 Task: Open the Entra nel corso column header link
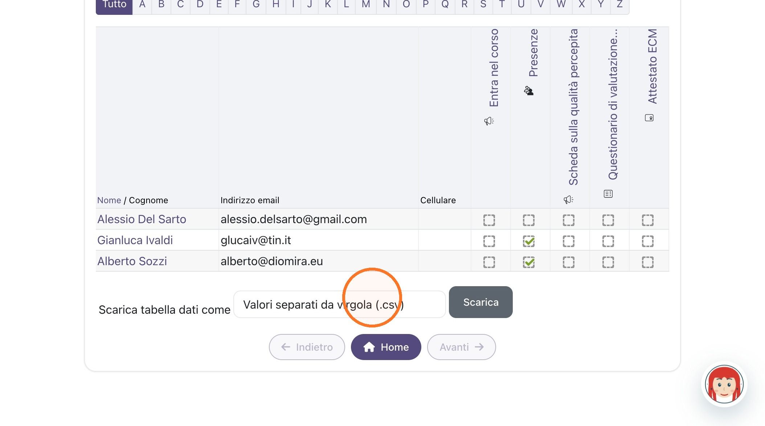pyautogui.click(x=494, y=68)
